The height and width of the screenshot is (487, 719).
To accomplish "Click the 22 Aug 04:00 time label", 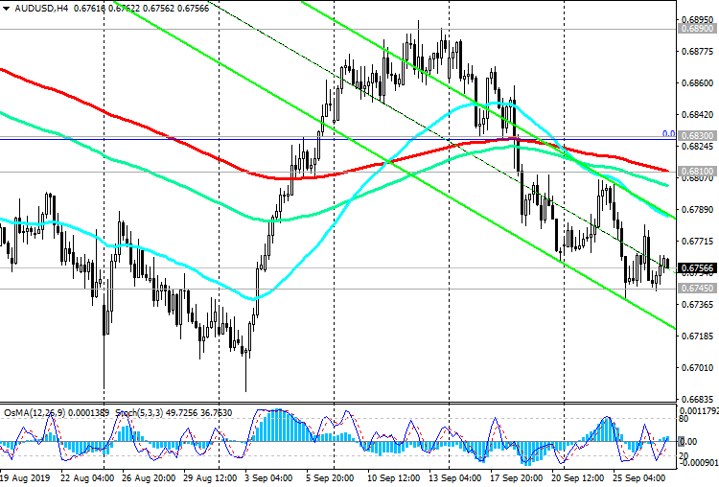I will (87, 477).
